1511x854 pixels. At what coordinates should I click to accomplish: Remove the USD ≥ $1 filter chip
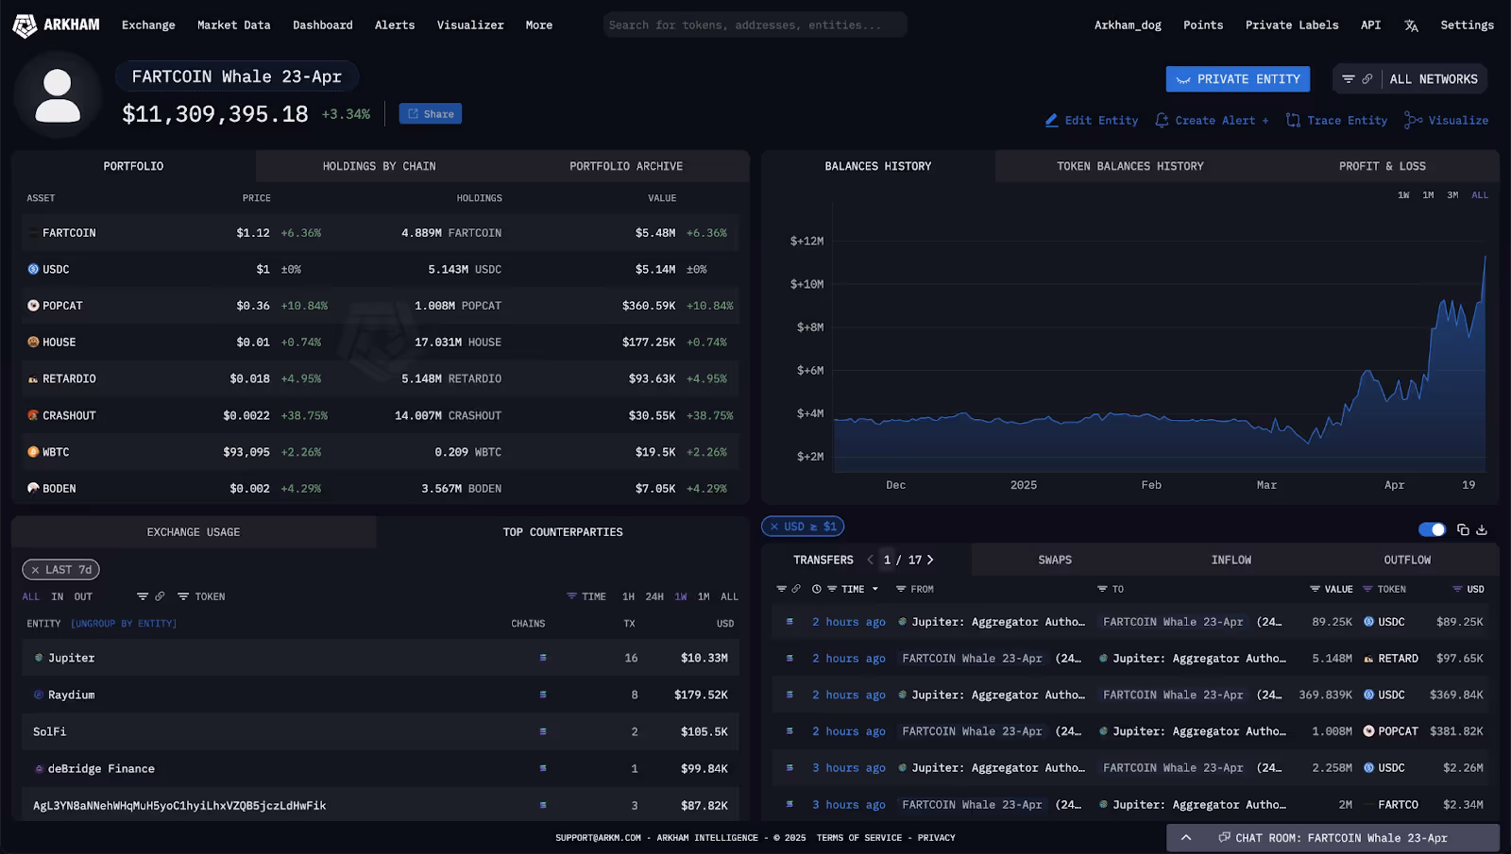click(x=774, y=527)
